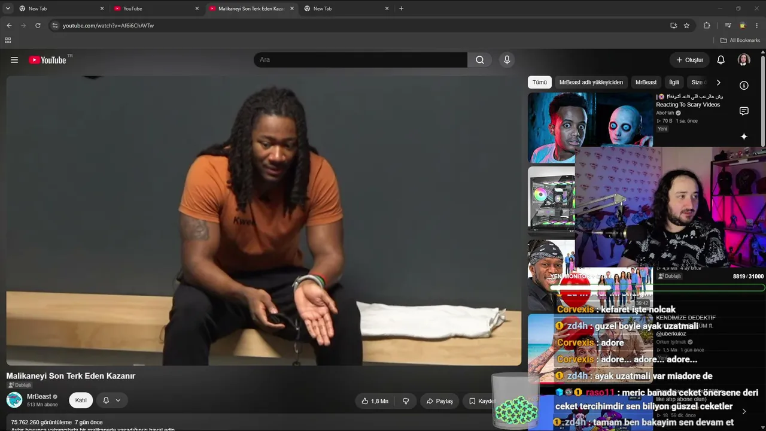Select the MrBeast adlı yükleyiciden chip
Image resolution: width=766 pixels, height=431 pixels.
point(591,82)
